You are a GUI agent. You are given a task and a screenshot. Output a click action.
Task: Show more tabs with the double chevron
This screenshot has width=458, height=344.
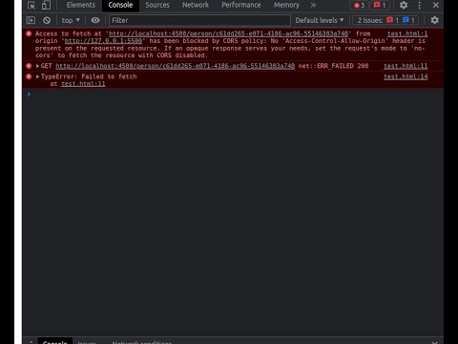(313, 5)
